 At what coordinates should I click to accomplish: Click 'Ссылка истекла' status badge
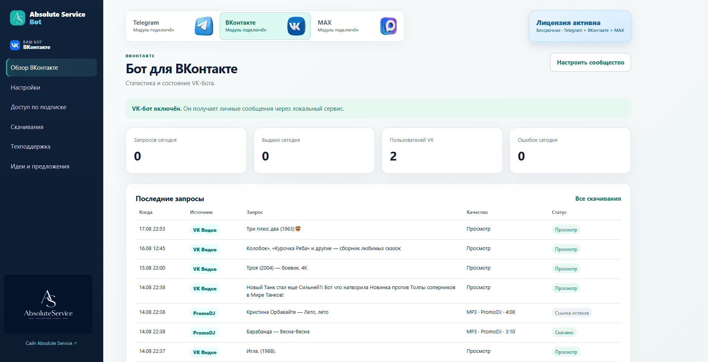pos(572,313)
